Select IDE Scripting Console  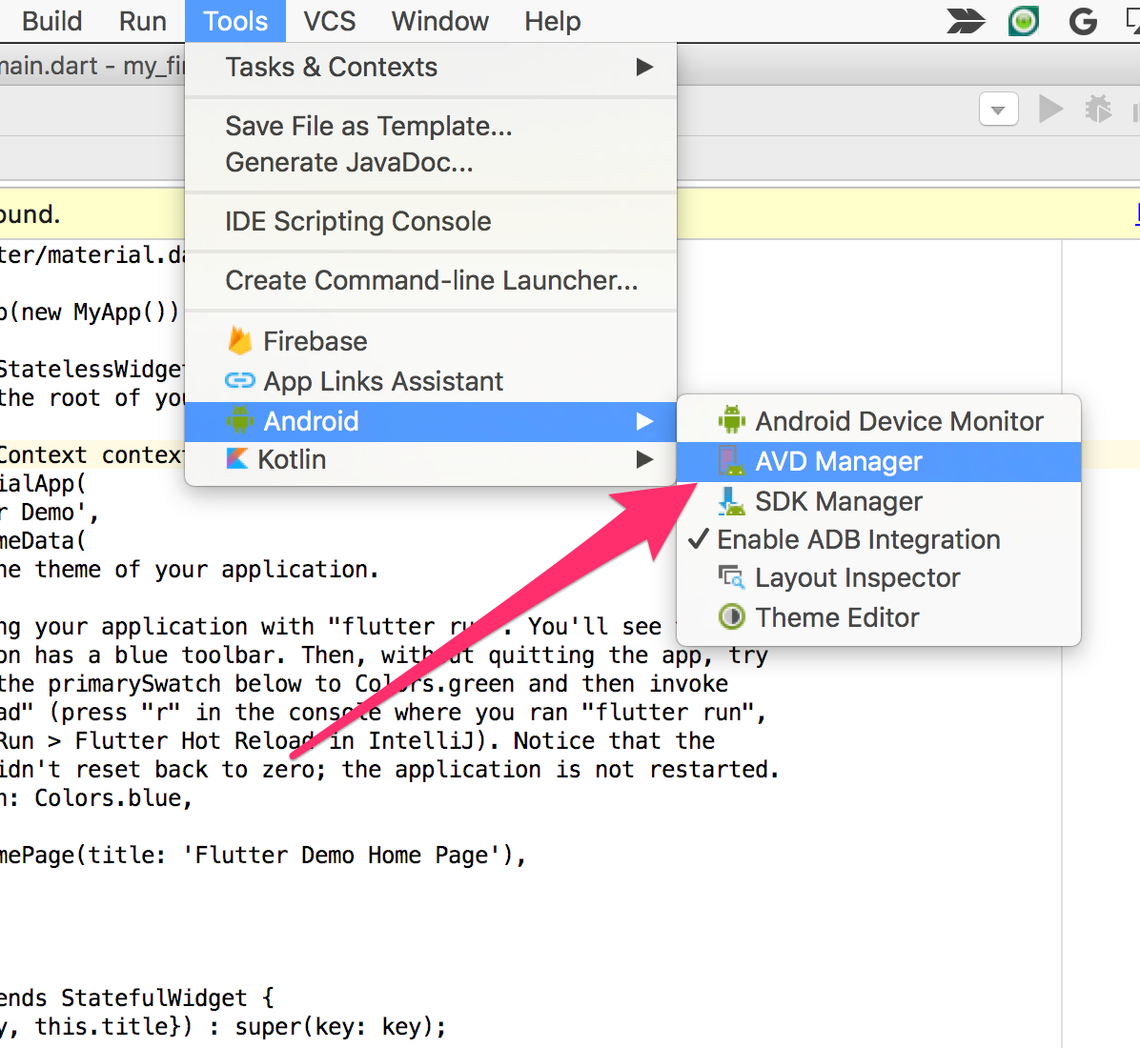tap(357, 221)
